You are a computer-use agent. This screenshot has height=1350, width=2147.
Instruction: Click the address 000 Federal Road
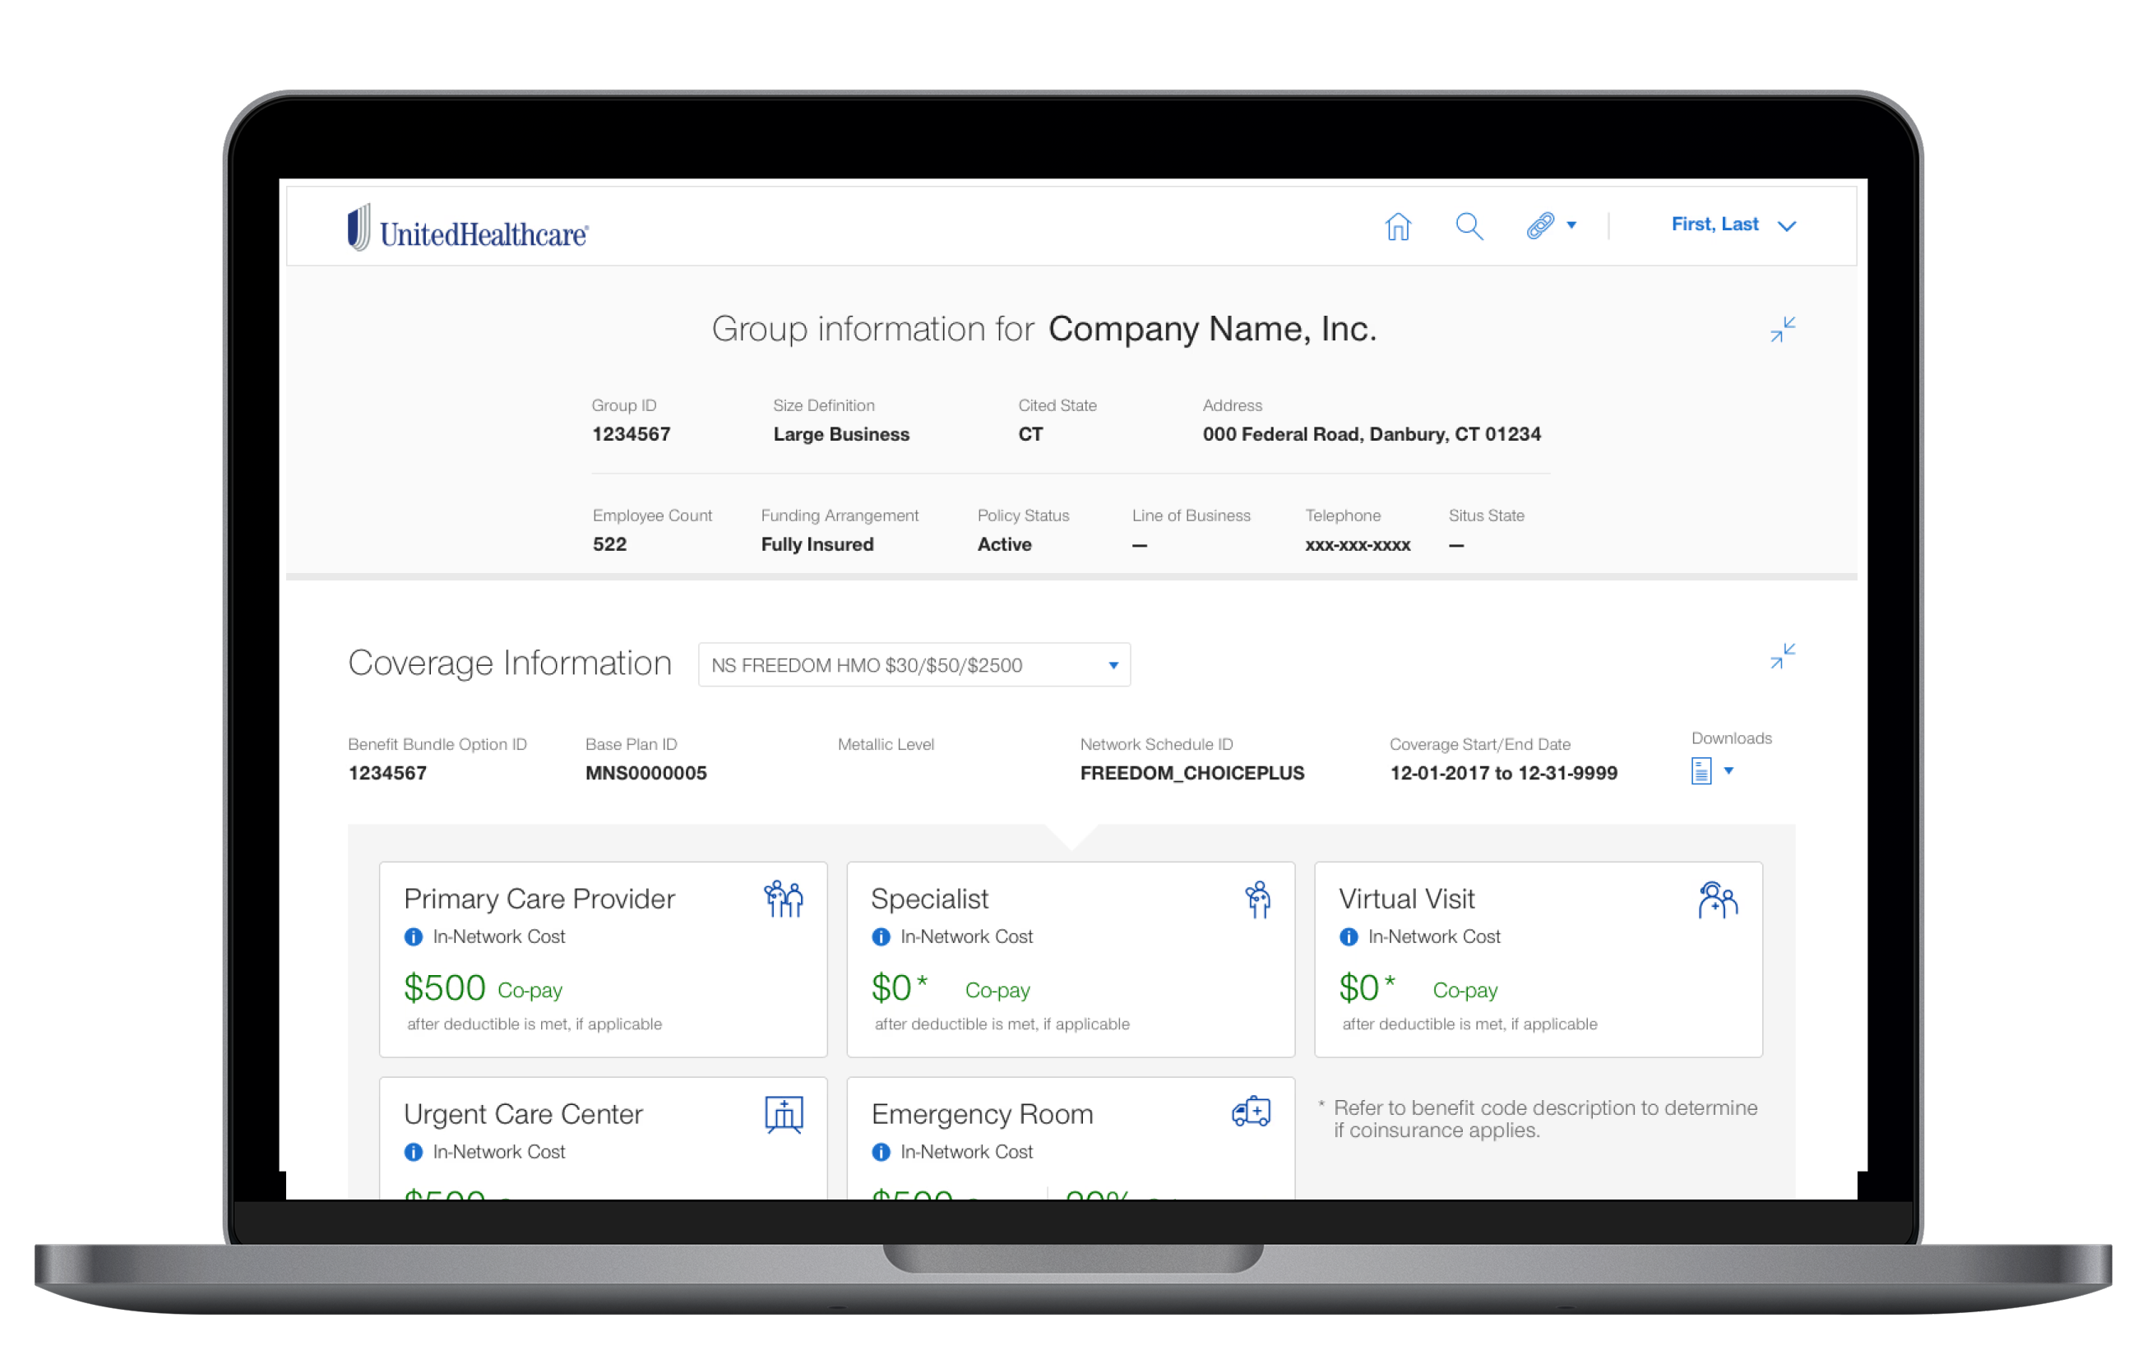1372,434
